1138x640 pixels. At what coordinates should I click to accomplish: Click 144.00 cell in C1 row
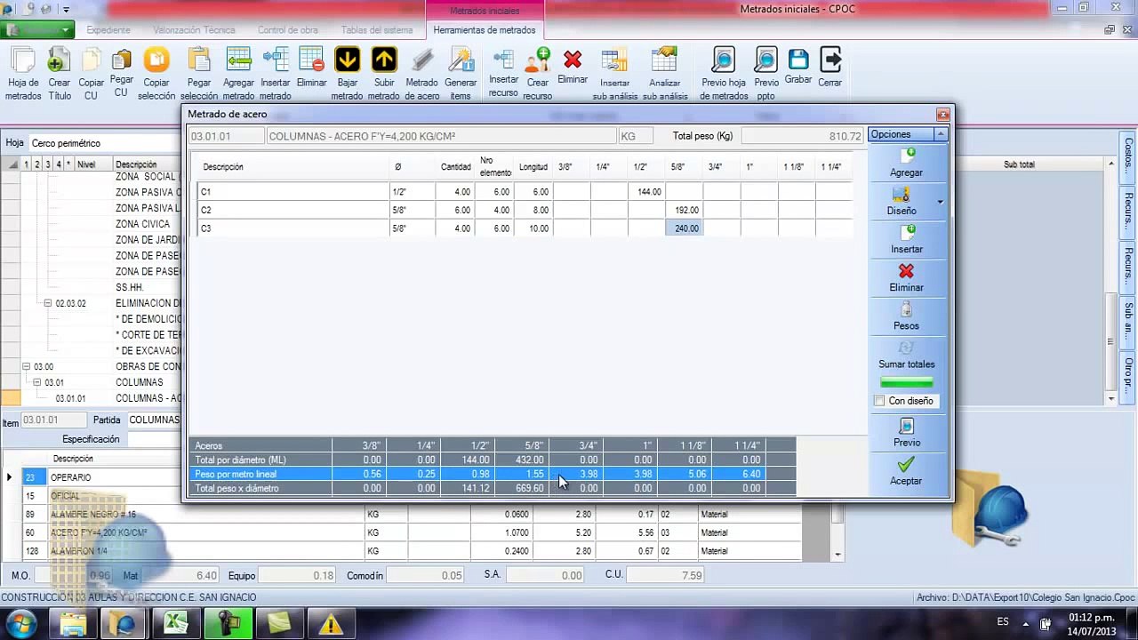point(646,192)
